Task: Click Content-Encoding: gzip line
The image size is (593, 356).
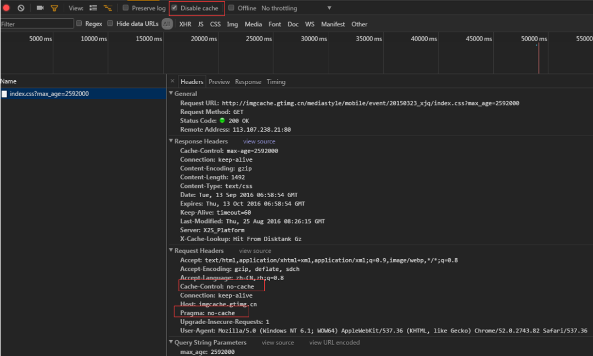Action: tap(216, 168)
